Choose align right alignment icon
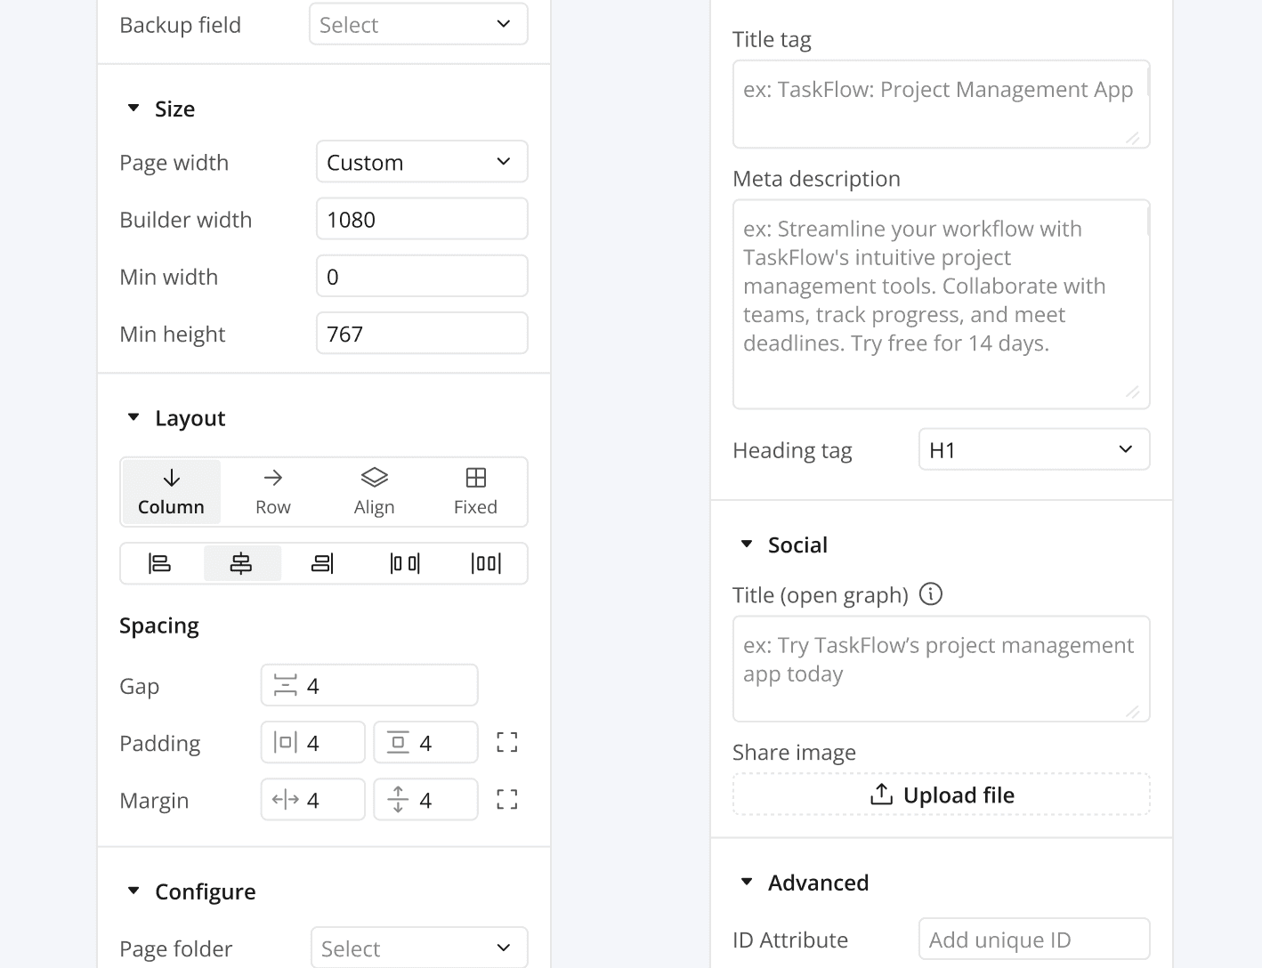This screenshot has height=968, width=1262. coord(322,563)
